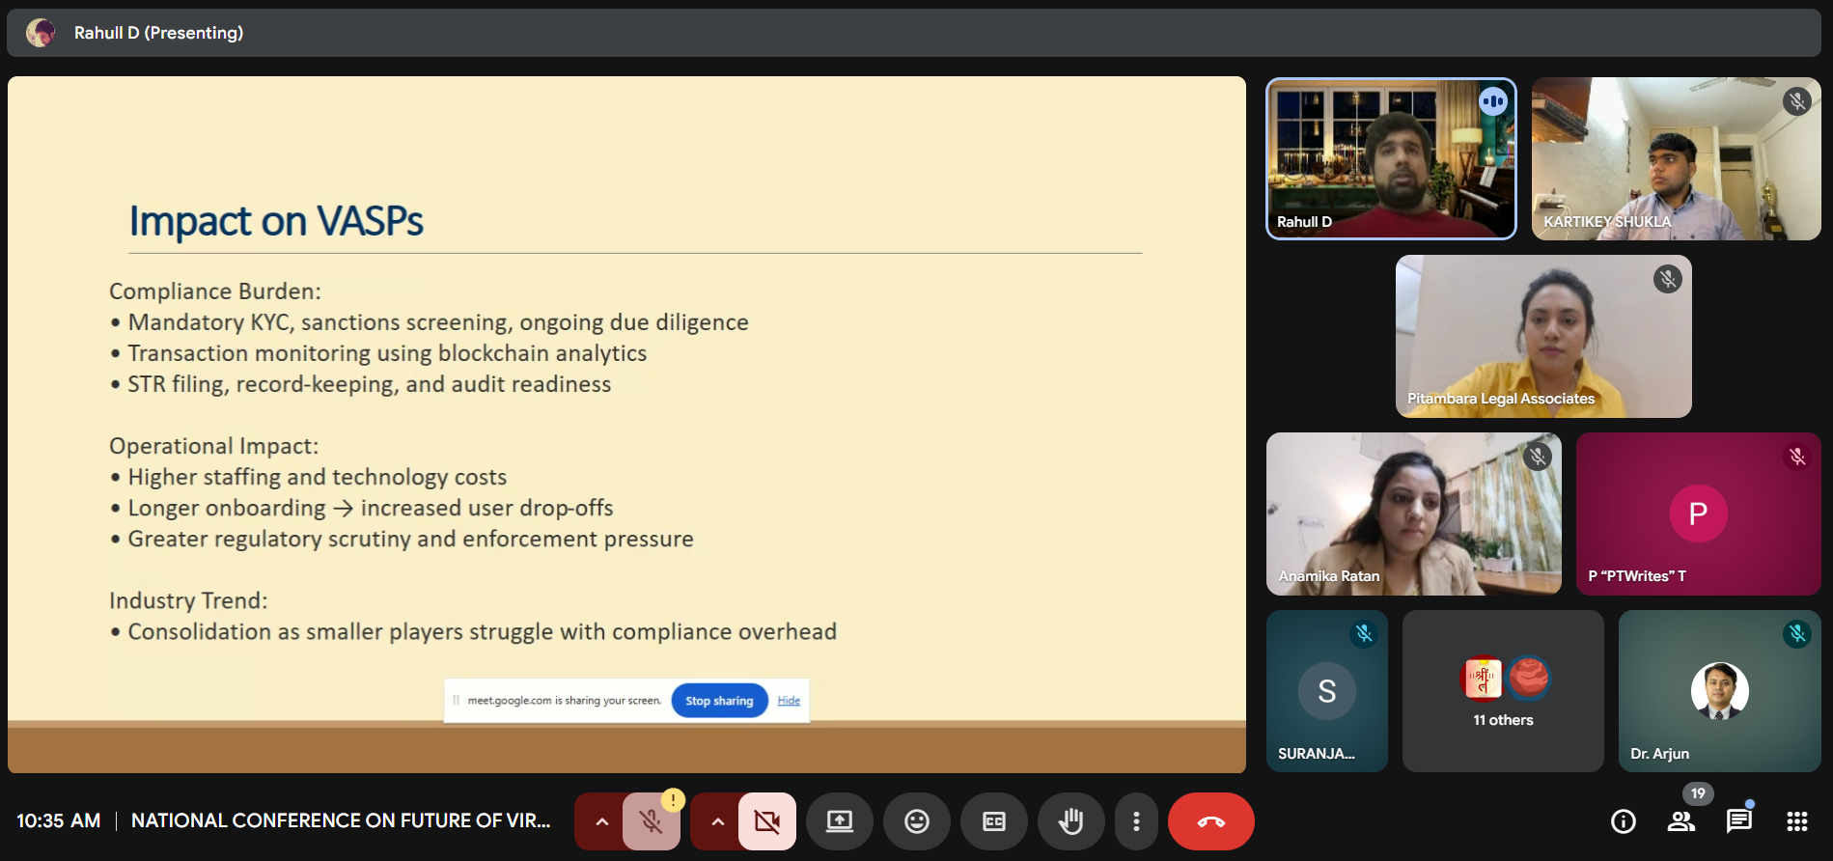Expand audio settings chevron
Image resolution: width=1833 pixels, height=861 pixels.
pyautogui.click(x=601, y=821)
